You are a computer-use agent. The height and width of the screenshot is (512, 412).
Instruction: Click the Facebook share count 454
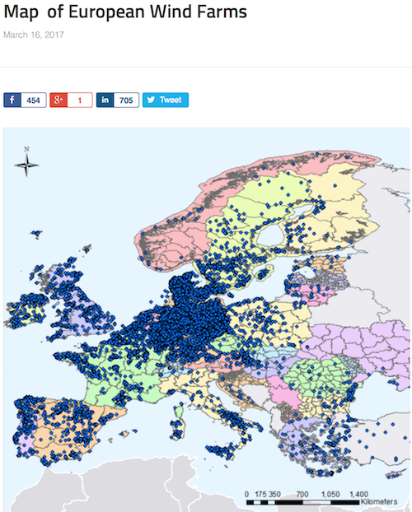(x=33, y=100)
